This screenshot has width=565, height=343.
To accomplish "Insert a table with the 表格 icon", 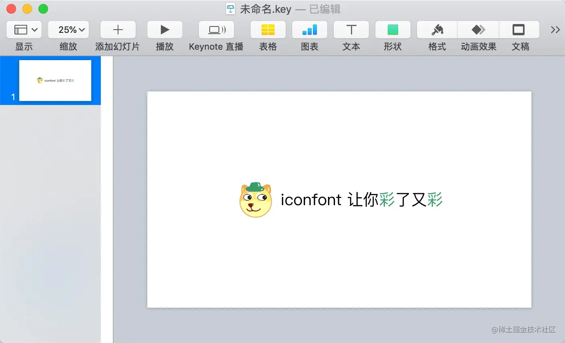I will click(x=268, y=30).
